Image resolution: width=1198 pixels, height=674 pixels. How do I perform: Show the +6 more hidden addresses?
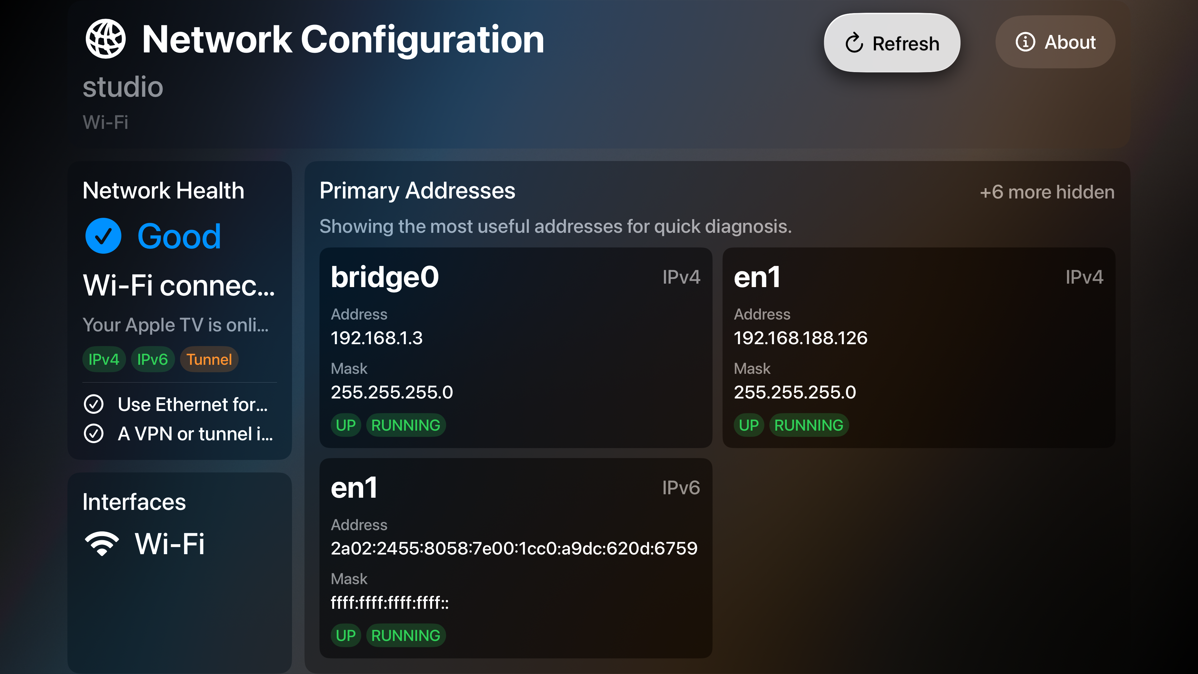[x=1047, y=192]
